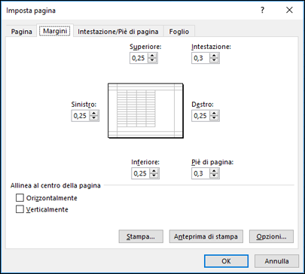Image resolution: width=305 pixels, height=274 pixels.
Task: Cancel with the Annulla button
Action: pyautogui.click(x=276, y=261)
